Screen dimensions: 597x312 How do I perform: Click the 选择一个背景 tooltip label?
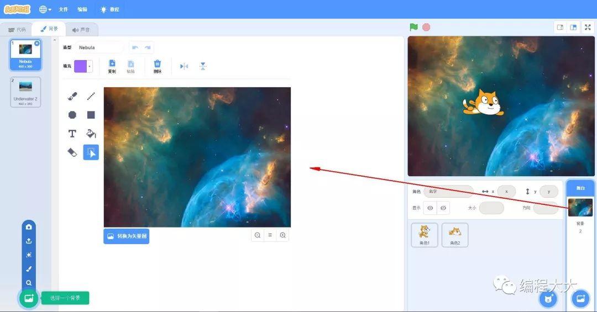(65, 298)
